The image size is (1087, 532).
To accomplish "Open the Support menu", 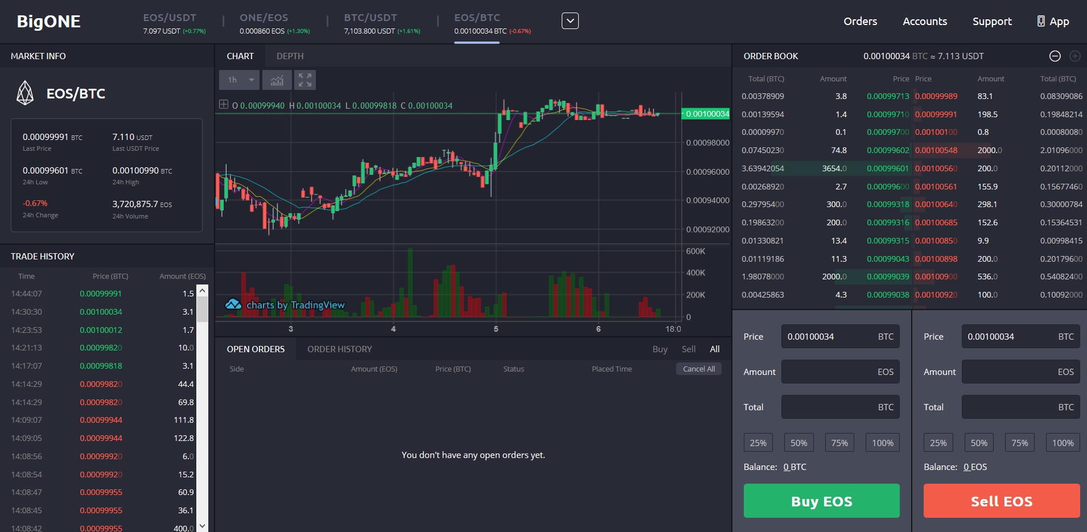I will click(x=992, y=21).
